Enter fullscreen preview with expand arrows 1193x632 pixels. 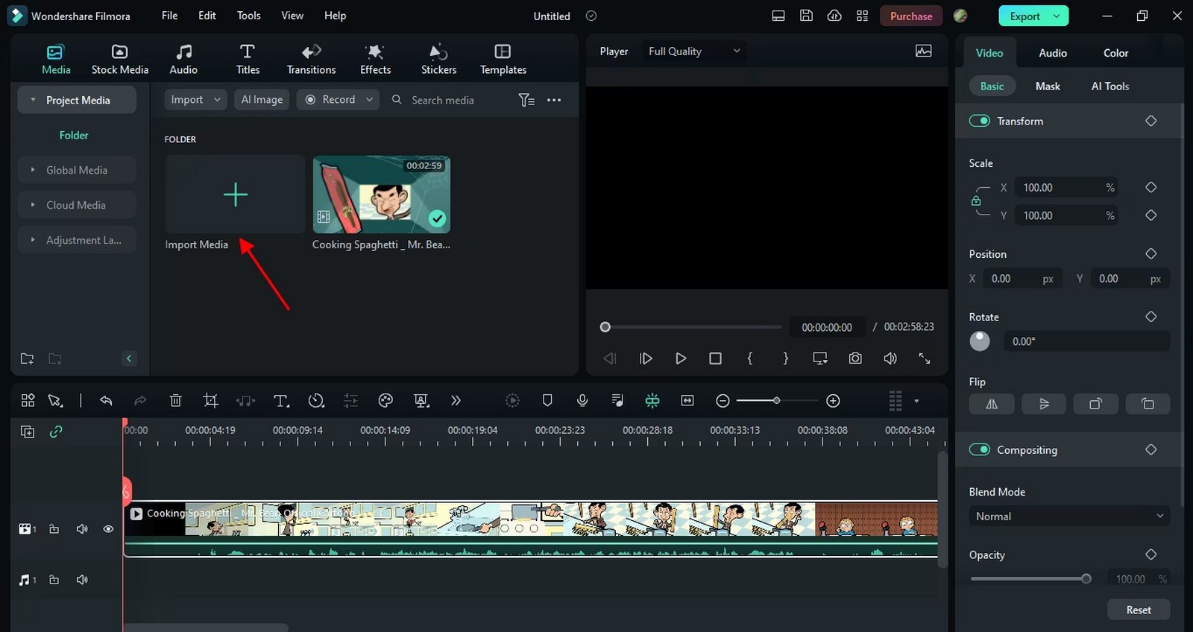[925, 358]
